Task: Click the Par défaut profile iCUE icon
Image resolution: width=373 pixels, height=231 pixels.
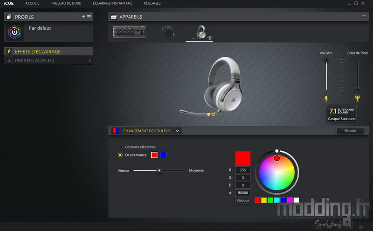Action: (14, 32)
